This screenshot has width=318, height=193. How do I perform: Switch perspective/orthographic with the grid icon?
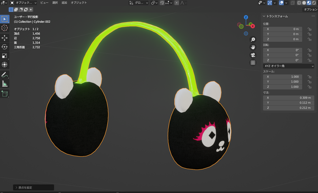tap(253, 63)
